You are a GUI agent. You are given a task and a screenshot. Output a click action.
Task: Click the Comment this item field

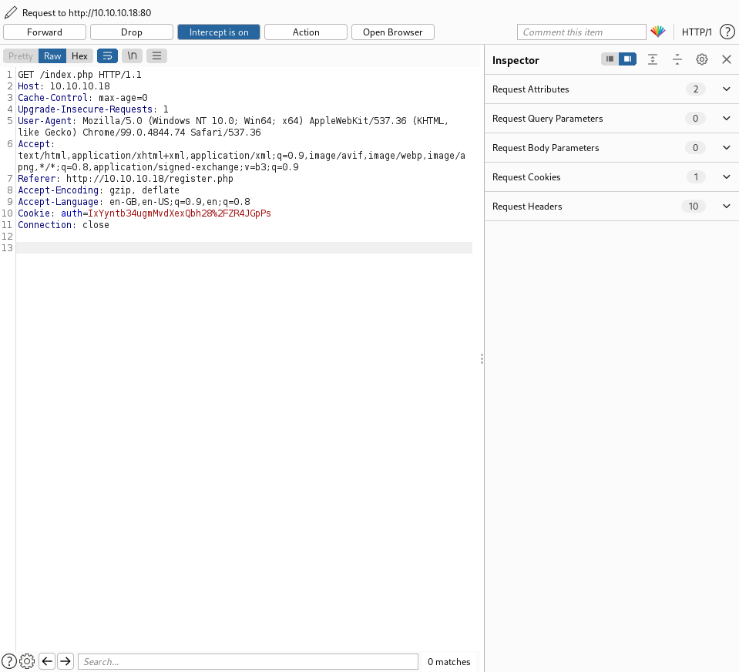(x=581, y=32)
